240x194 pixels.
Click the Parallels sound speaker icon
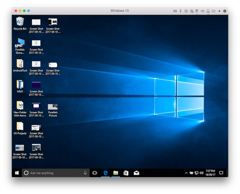(x=202, y=11)
